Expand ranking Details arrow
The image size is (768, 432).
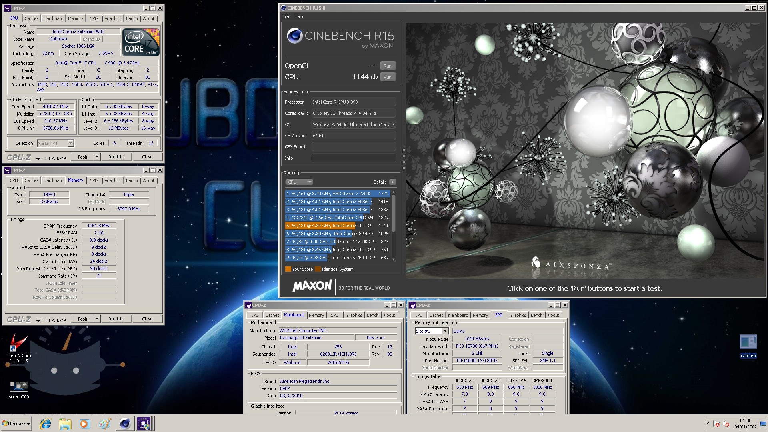tap(393, 182)
